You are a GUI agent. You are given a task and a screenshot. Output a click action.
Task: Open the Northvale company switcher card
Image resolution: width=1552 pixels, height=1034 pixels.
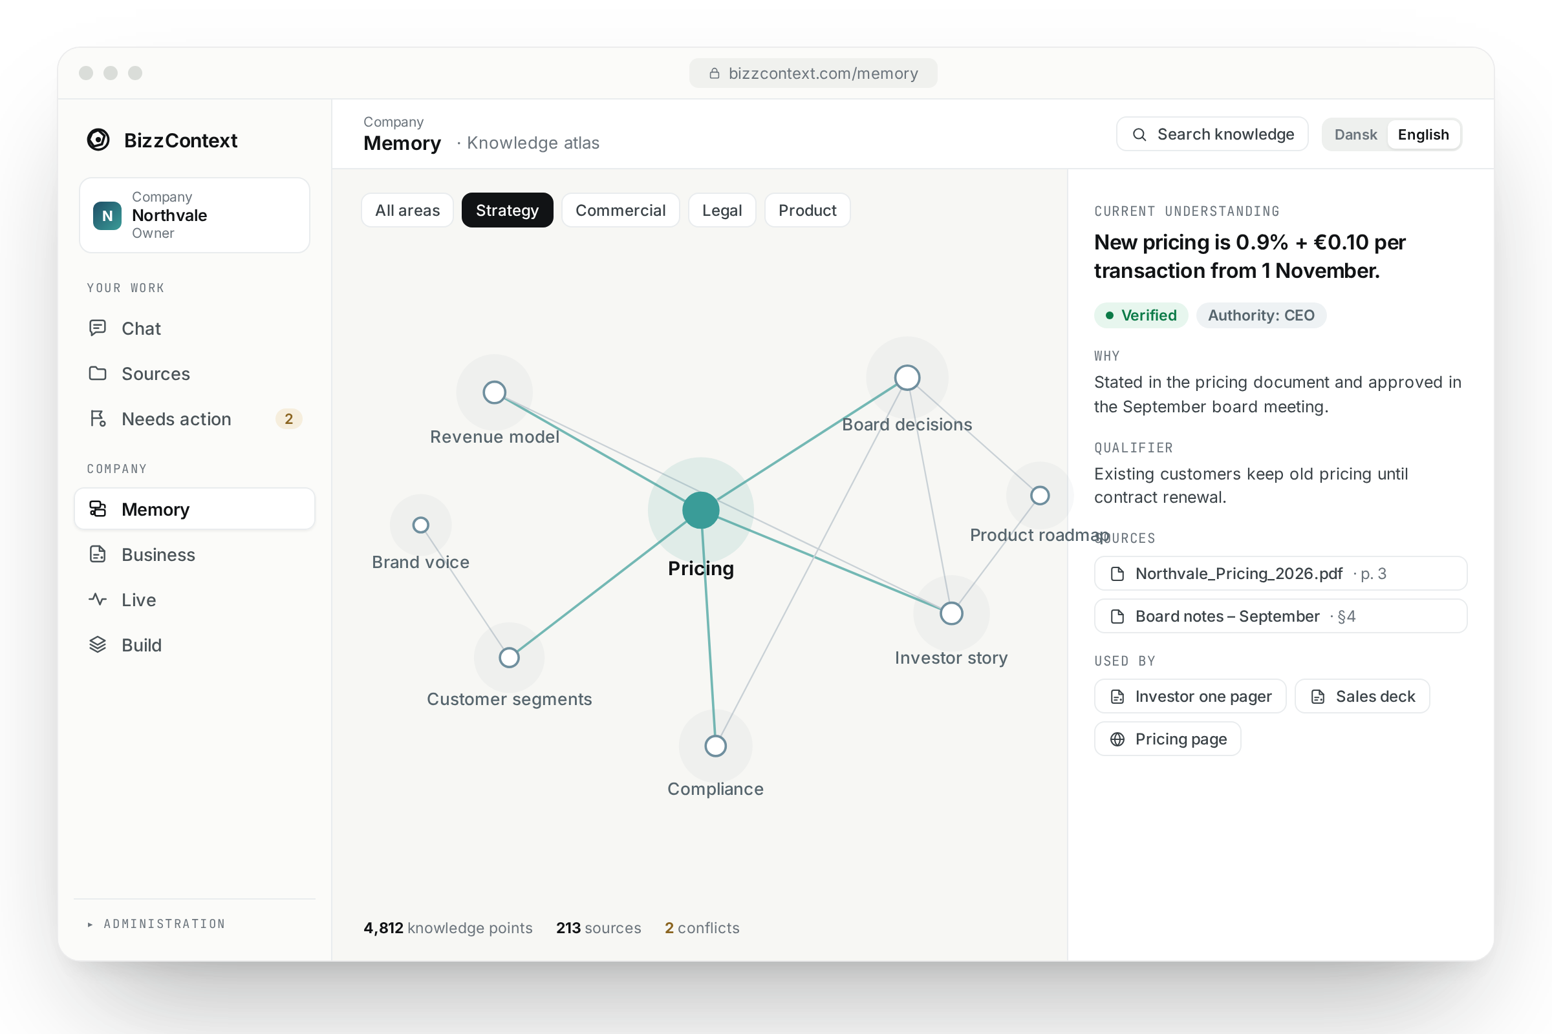coord(194,215)
